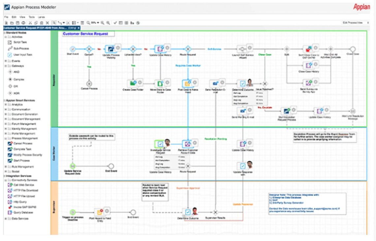Select the OR gateway circle
Screen dimensions: 376x241
coord(10,86)
